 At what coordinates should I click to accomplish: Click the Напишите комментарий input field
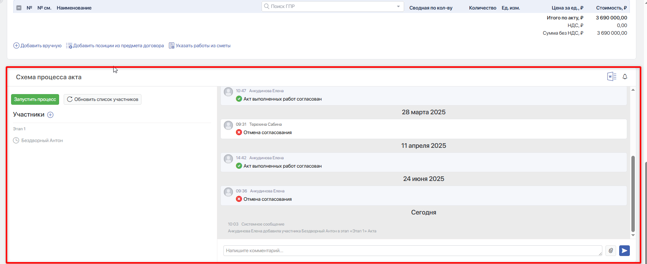tap(413, 251)
